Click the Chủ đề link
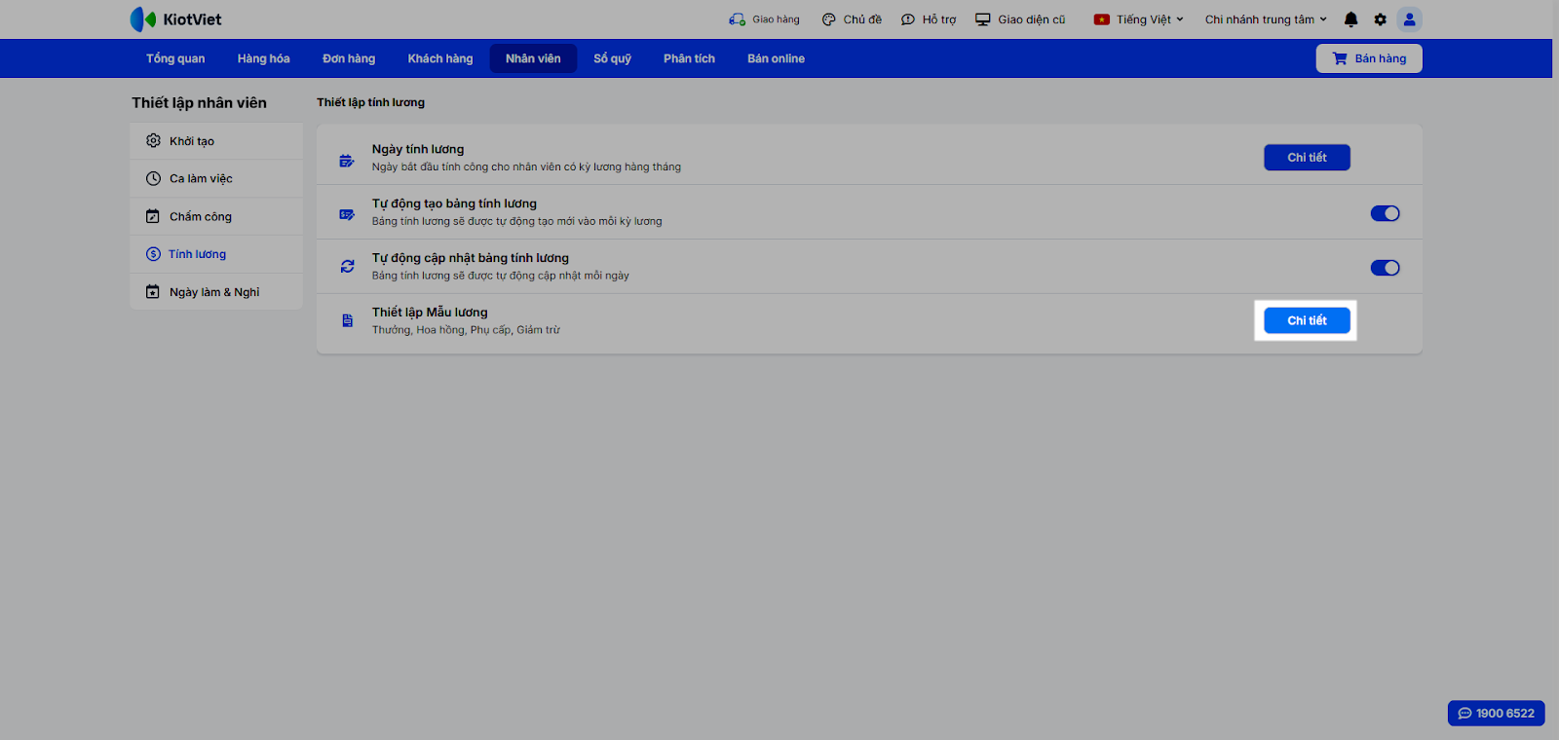The width and height of the screenshot is (1559, 740). [862, 19]
